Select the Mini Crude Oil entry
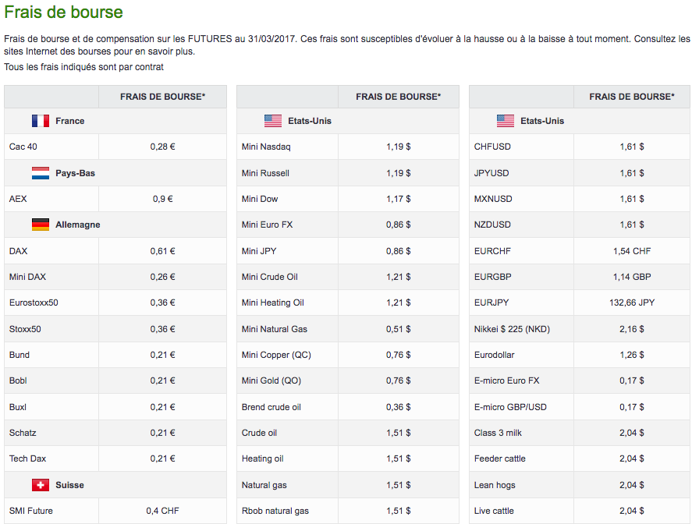Viewport: 692px width, 524px height. click(270, 277)
